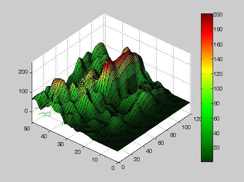244x182 pixels.
Task: Click the 0 tick on the vertical z-axis
Action: (x=26, y=111)
